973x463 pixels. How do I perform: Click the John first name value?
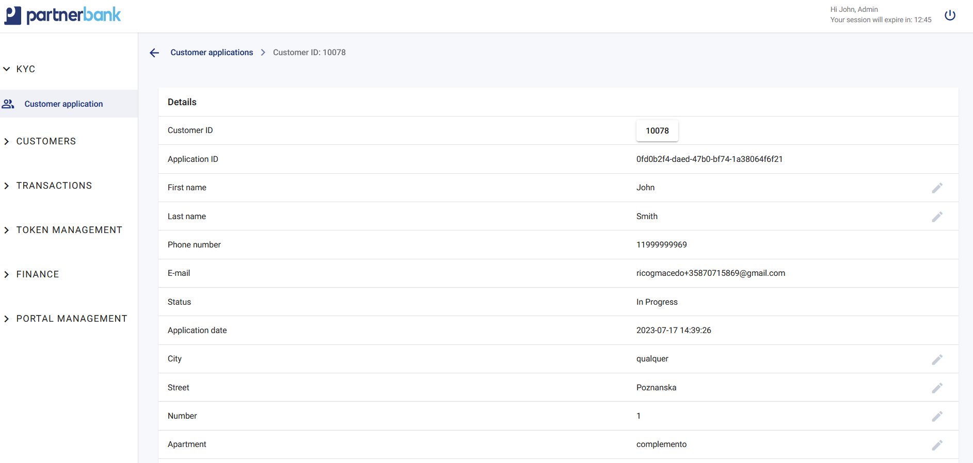(x=645, y=188)
